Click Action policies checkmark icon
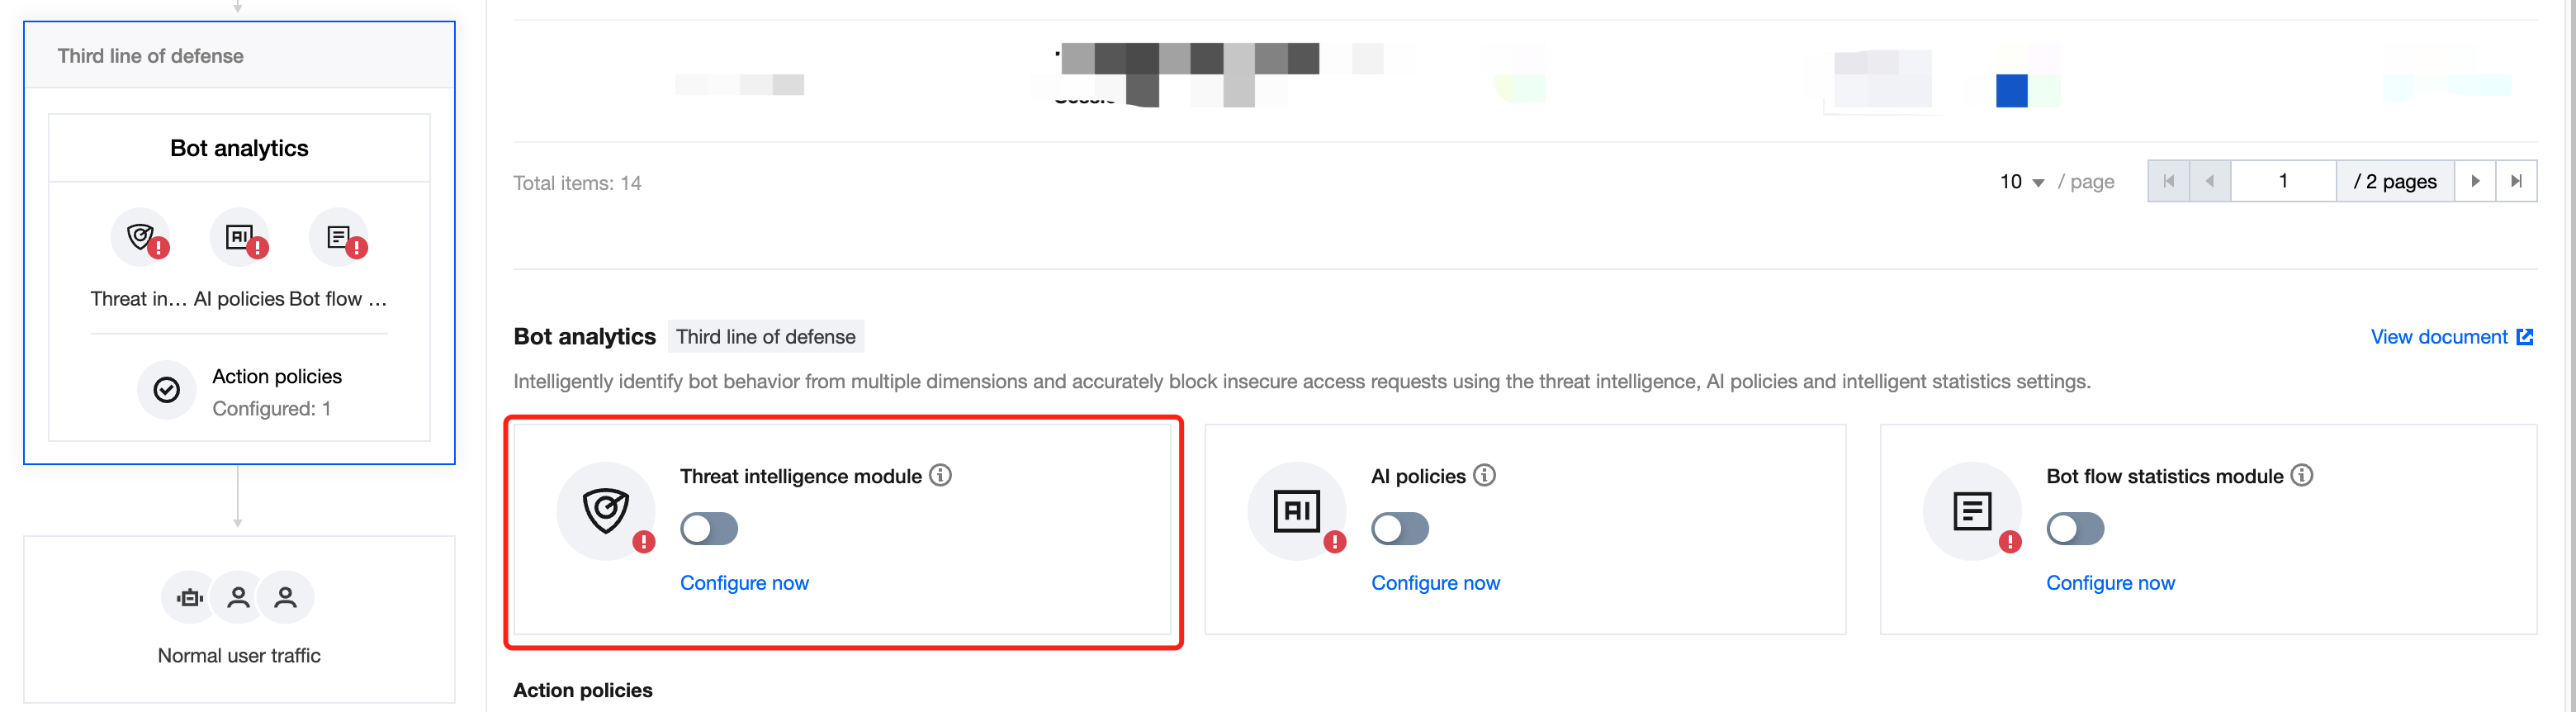 (x=166, y=390)
